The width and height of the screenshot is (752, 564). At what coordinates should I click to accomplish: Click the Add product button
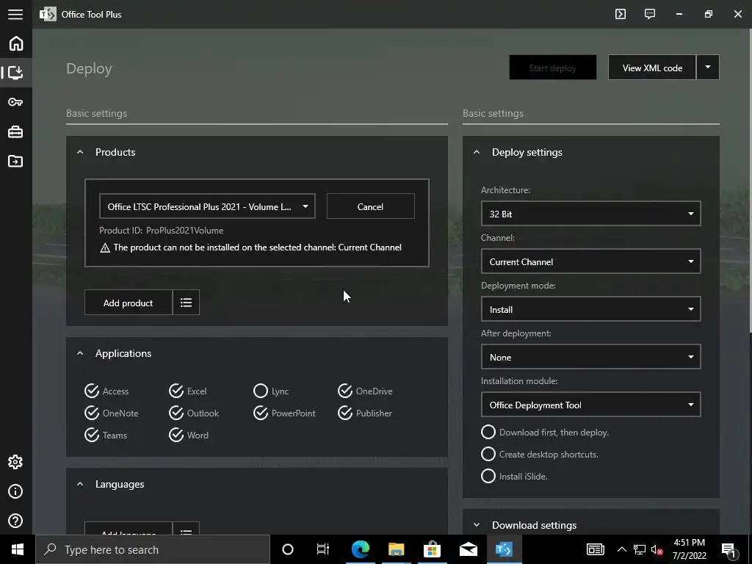pos(128,302)
